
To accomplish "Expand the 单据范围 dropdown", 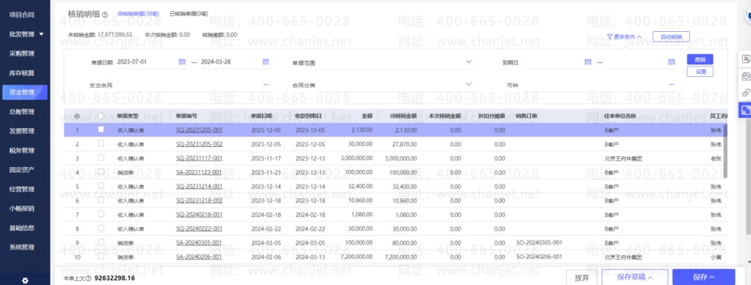I will point(469,62).
